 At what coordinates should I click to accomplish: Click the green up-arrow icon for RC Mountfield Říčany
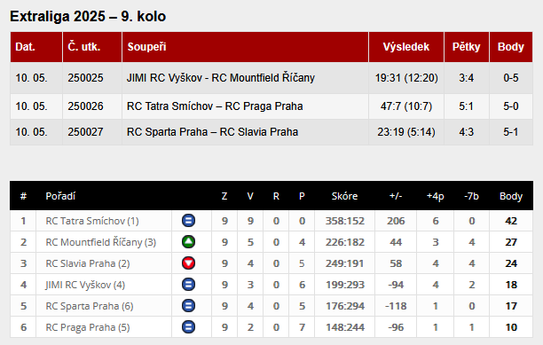coord(188,242)
